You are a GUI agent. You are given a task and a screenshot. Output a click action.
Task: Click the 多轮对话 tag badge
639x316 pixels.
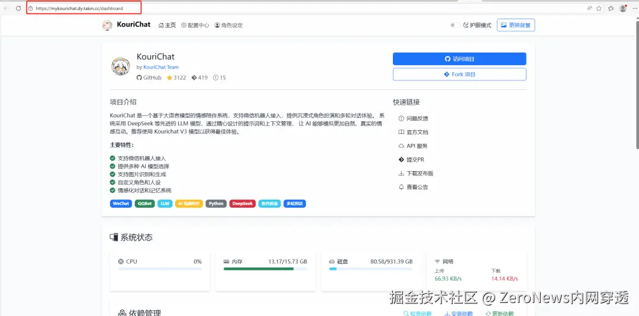pyautogui.click(x=295, y=204)
